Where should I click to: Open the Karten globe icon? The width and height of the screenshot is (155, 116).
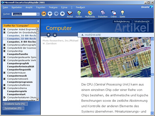click(79, 14)
